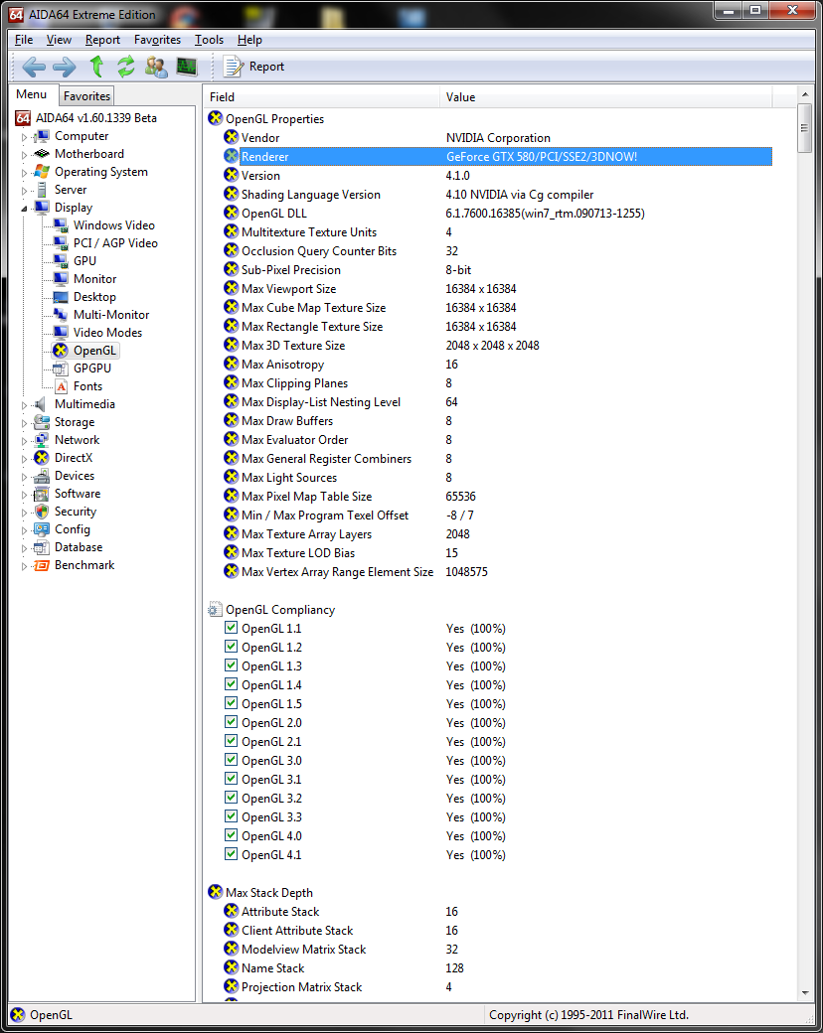This screenshot has height=1033, width=823.
Task: Select the DirectX category
Action: [74, 457]
